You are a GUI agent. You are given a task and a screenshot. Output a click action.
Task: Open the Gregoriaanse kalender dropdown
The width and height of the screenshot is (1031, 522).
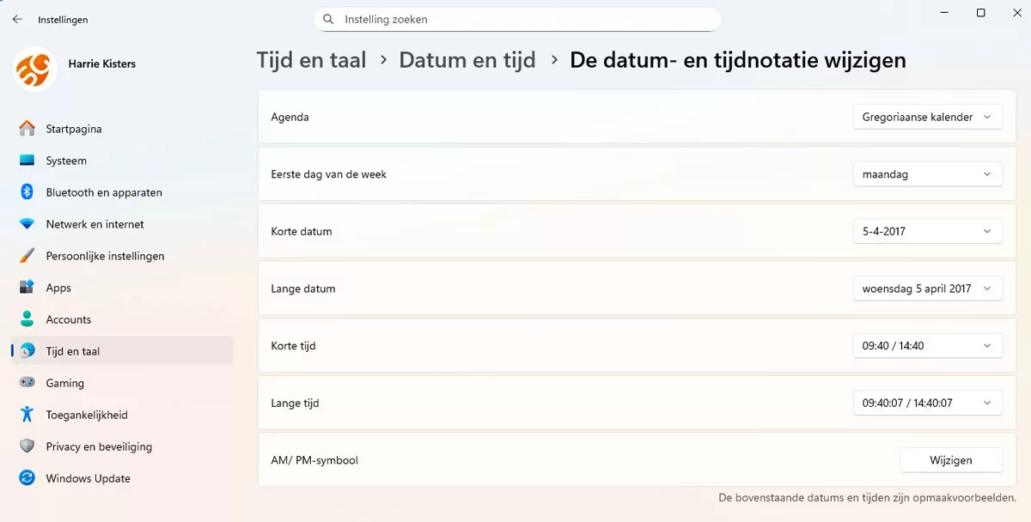(927, 117)
